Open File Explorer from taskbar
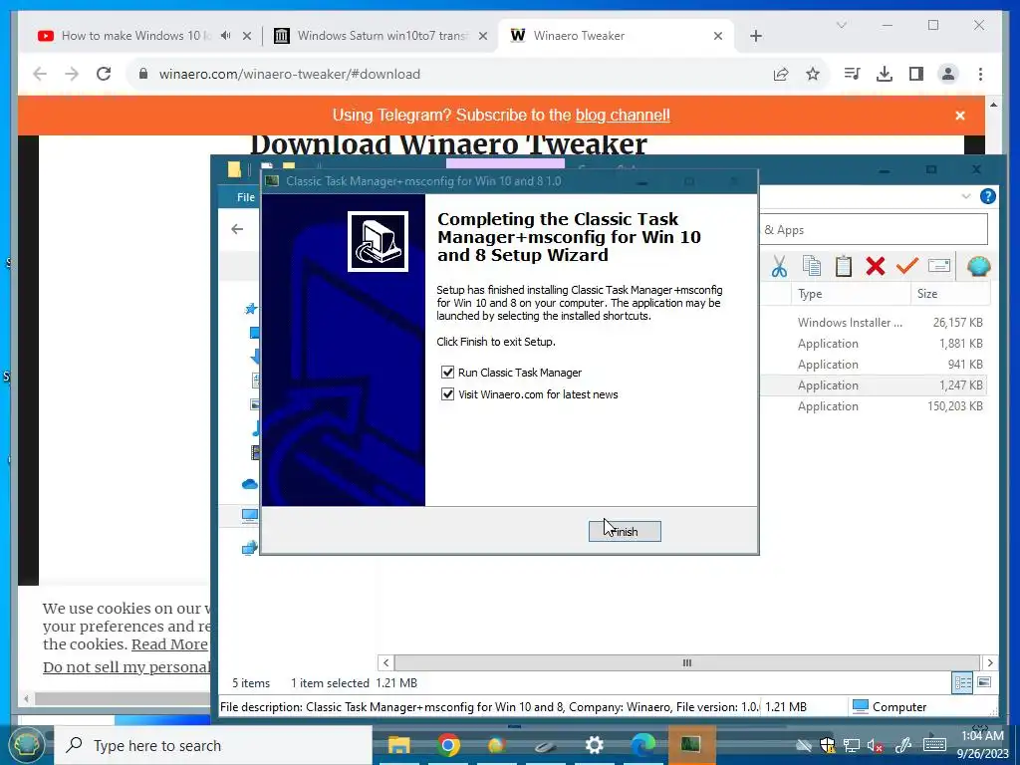 pos(398,745)
